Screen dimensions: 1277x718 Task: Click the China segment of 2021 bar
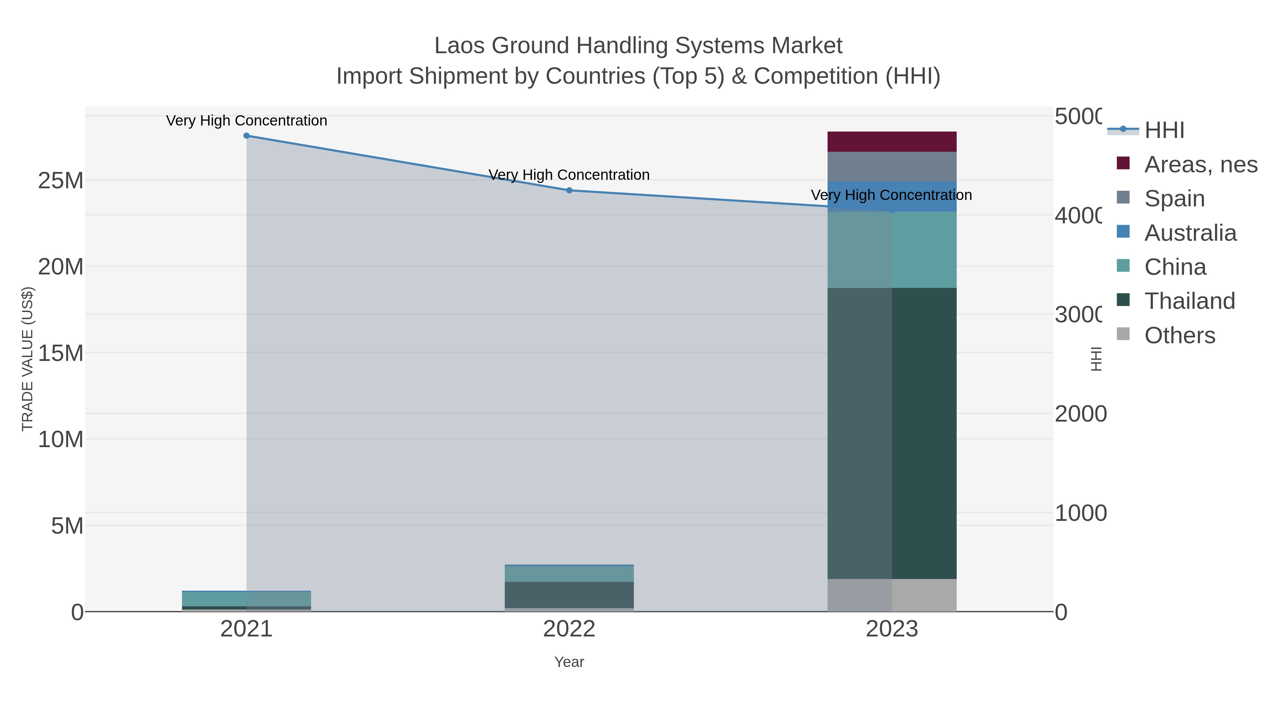pyautogui.click(x=247, y=599)
